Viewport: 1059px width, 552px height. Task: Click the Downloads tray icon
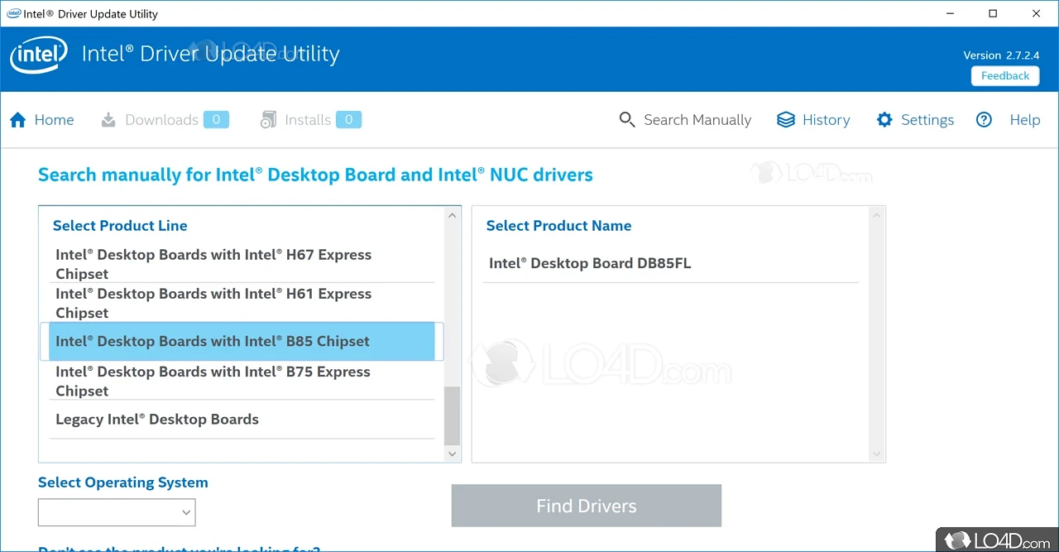pos(108,120)
